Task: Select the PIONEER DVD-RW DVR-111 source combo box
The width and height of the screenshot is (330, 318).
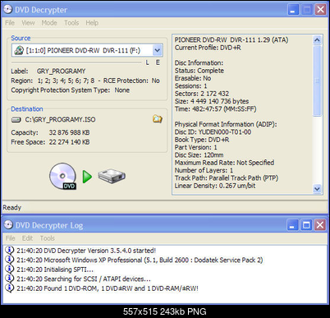Action: (x=87, y=50)
